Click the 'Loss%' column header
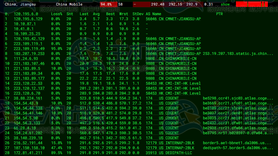The image size is (278, 156). [x=57, y=14]
